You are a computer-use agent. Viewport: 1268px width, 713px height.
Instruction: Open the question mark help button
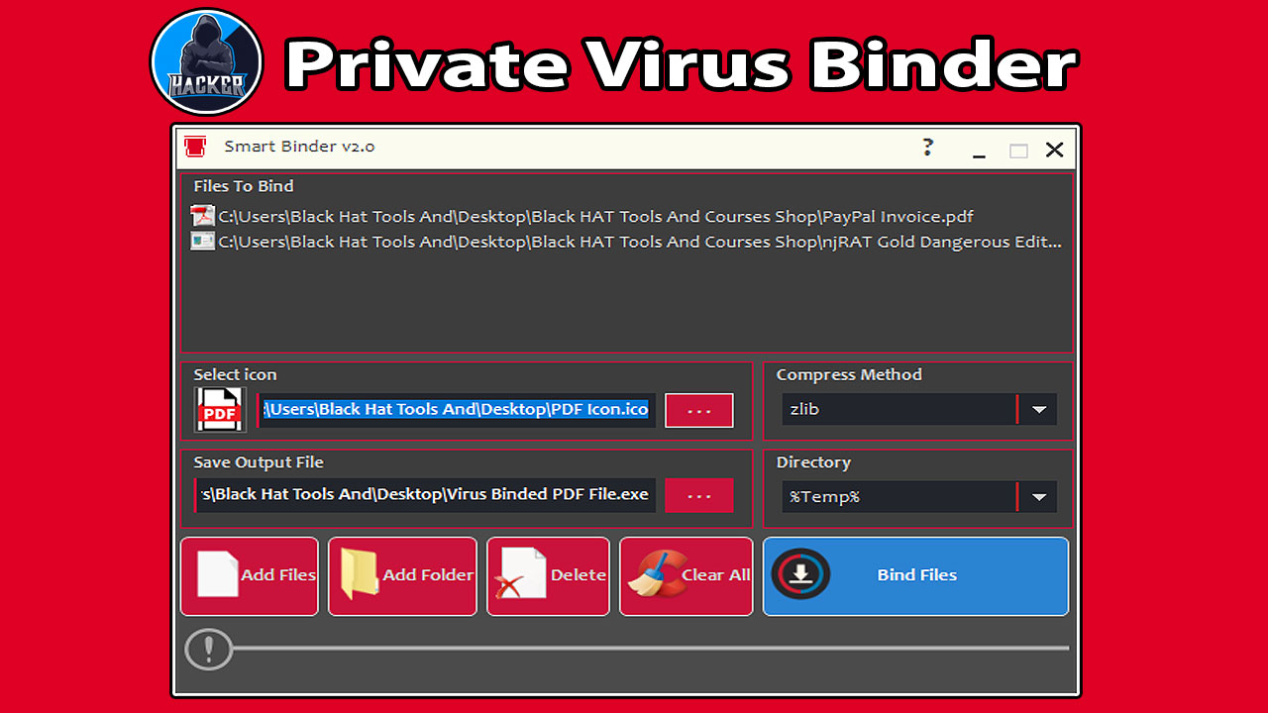pos(927,148)
